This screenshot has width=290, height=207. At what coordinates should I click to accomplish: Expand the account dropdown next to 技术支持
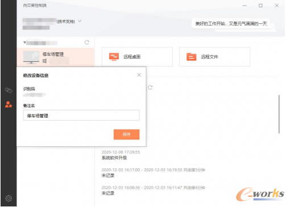point(80,21)
